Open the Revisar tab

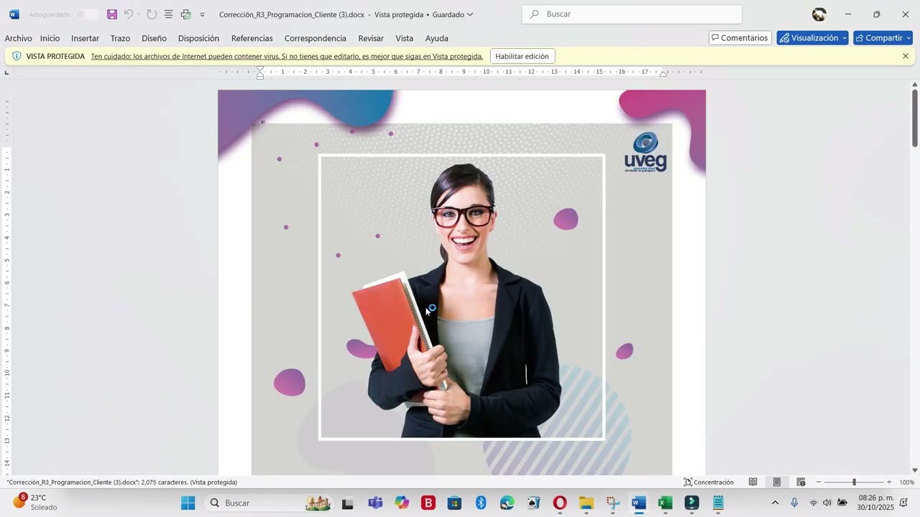(371, 38)
